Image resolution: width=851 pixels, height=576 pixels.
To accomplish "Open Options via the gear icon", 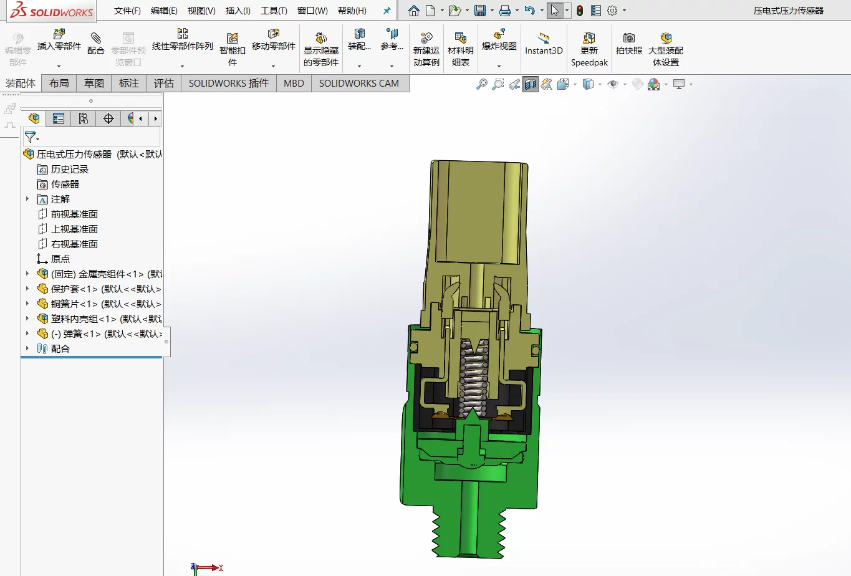I will 612,11.
